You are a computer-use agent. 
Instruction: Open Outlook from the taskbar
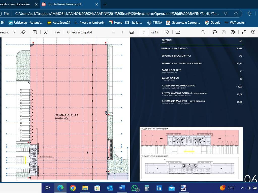pos(110,188)
